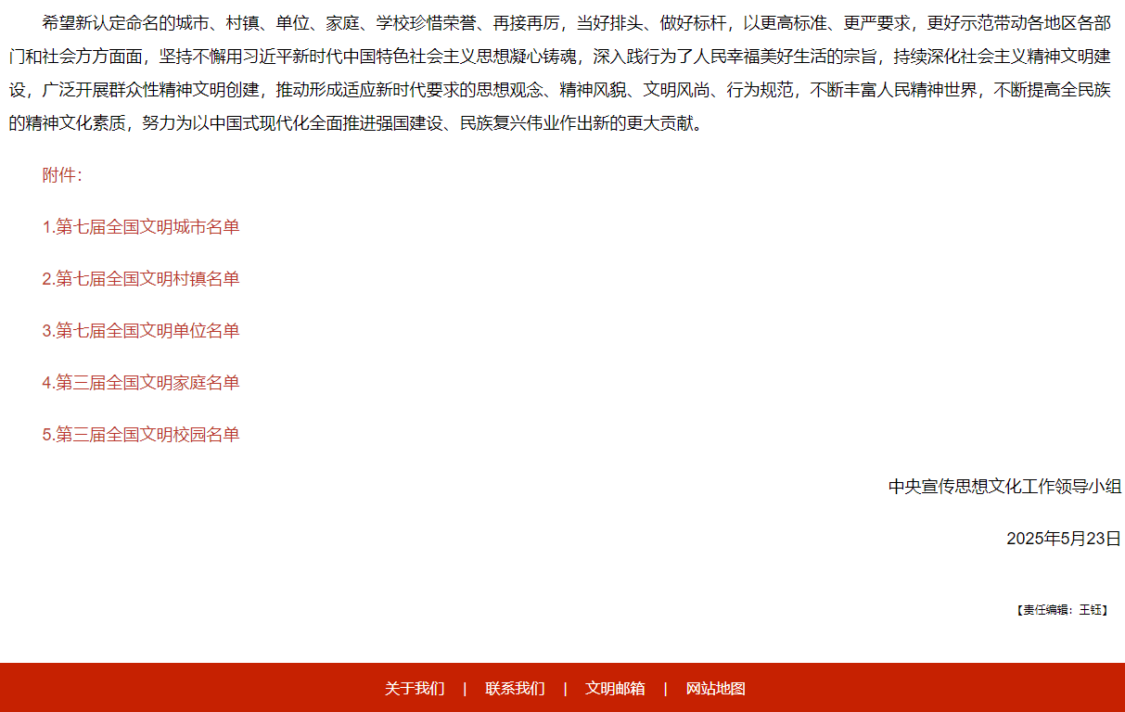This screenshot has width=1125, height=712.
Task: Click the separator between 关于我们 and 联系我们
Action: pos(465,688)
